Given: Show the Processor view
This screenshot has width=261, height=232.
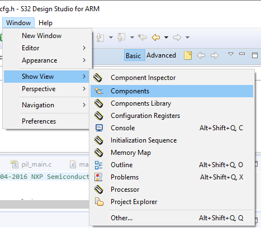Looking at the screenshot, I should 172,190.
